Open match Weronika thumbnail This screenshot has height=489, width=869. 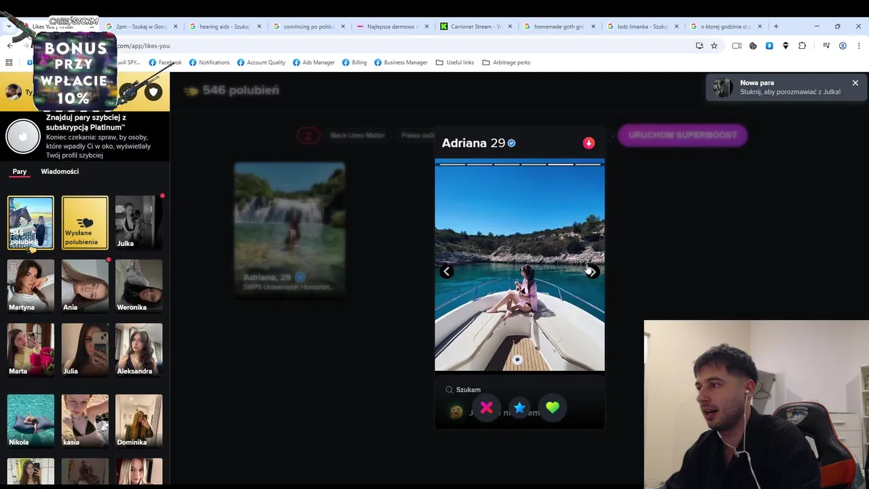(x=138, y=286)
